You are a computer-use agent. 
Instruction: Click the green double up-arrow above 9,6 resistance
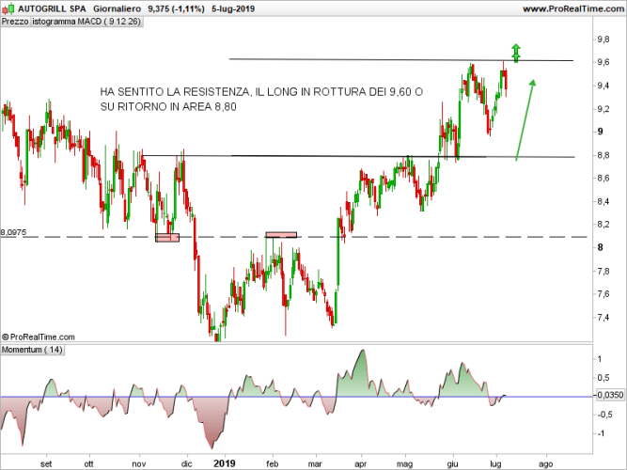click(515, 53)
